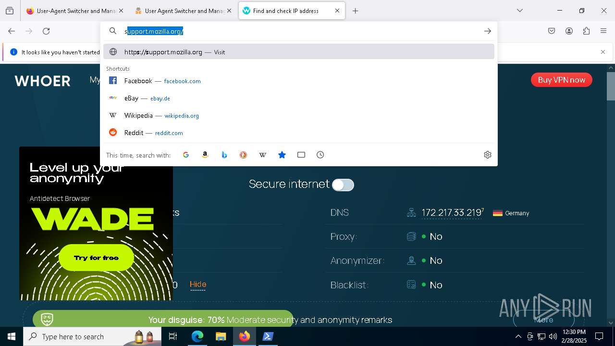This screenshot has height=346, width=615.
Task: Search this time with Bing
Action: coord(224,155)
